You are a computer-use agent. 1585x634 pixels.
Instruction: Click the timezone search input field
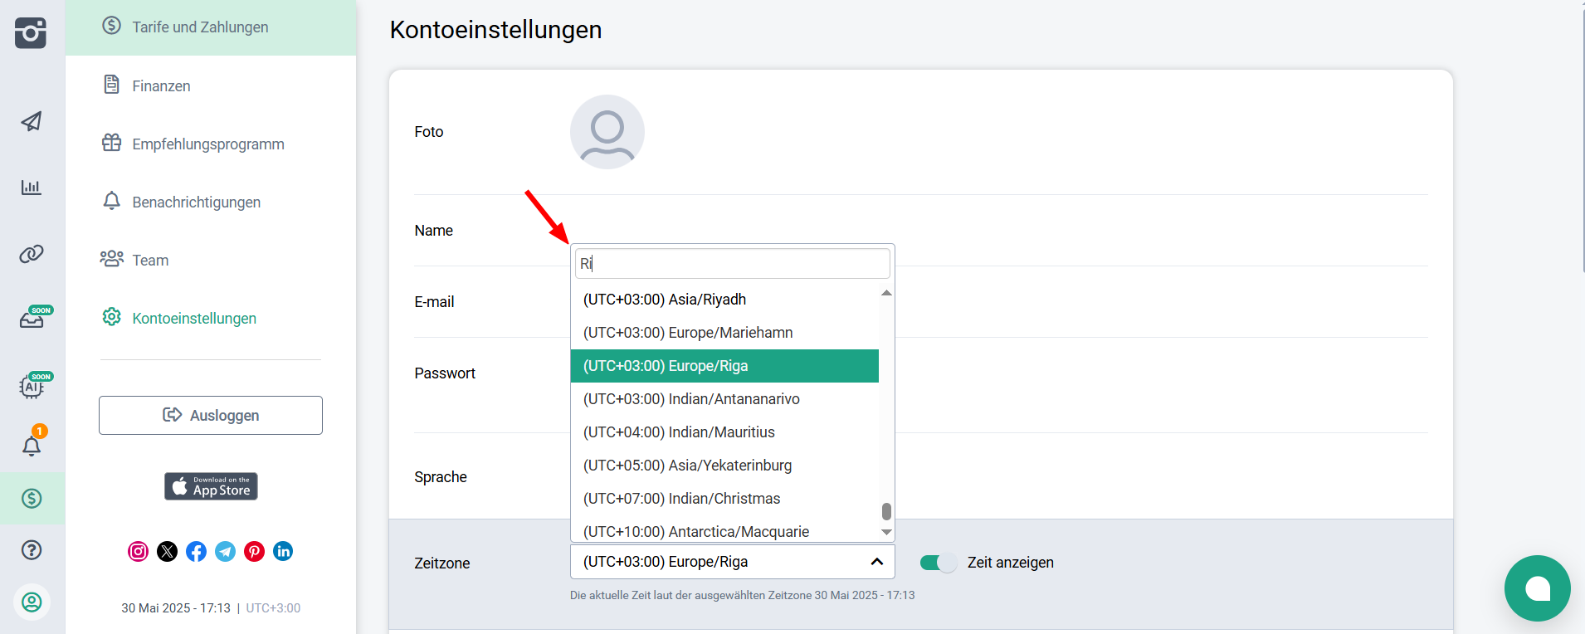(x=732, y=264)
